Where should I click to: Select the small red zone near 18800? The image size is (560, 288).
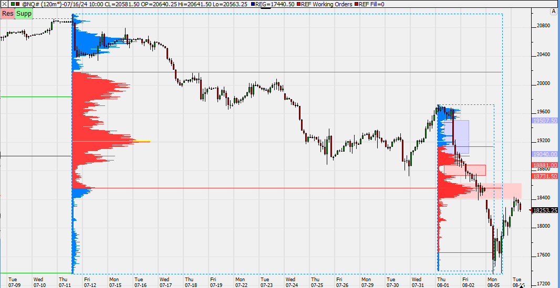click(464, 170)
